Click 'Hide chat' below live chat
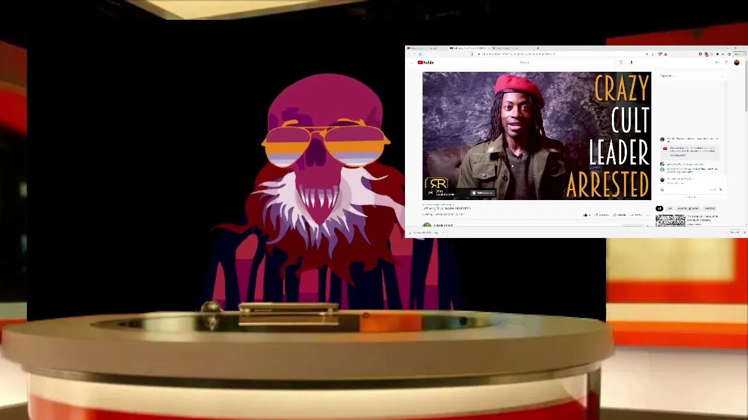This screenshot has width=748, height=420. click(691, 197)
